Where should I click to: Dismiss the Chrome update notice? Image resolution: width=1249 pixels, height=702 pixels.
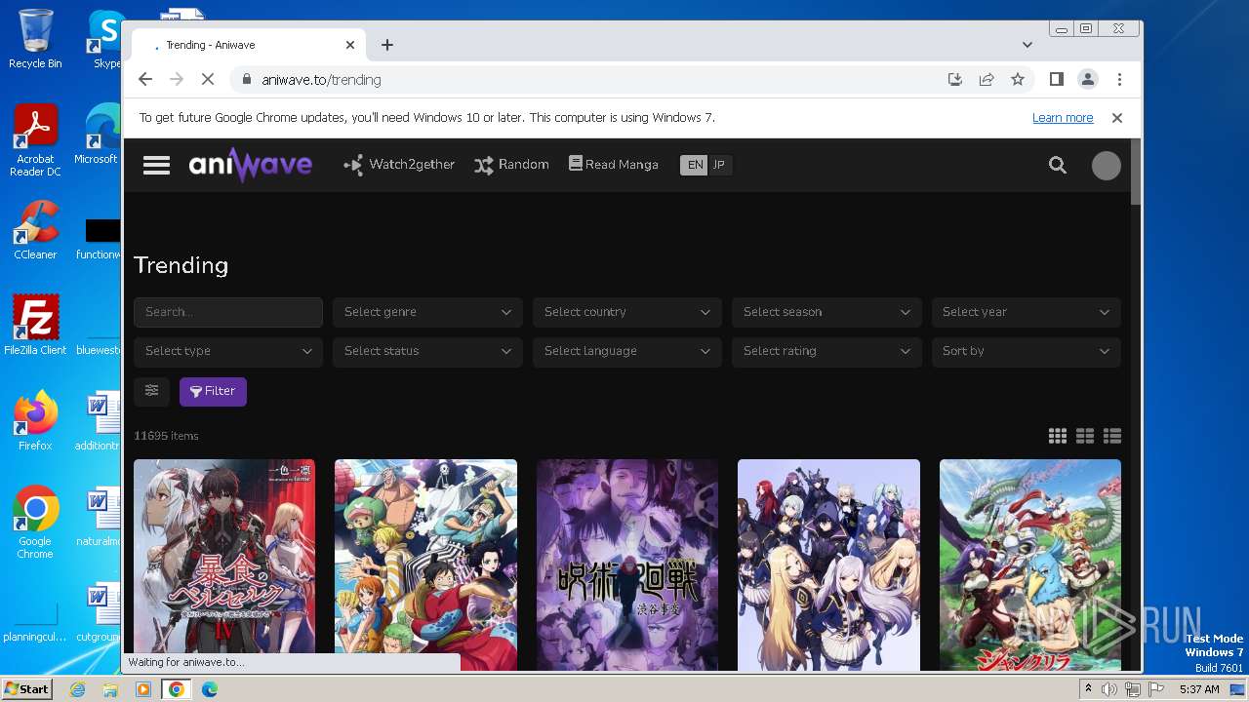pyautogui.click(x=1117, y=118)
